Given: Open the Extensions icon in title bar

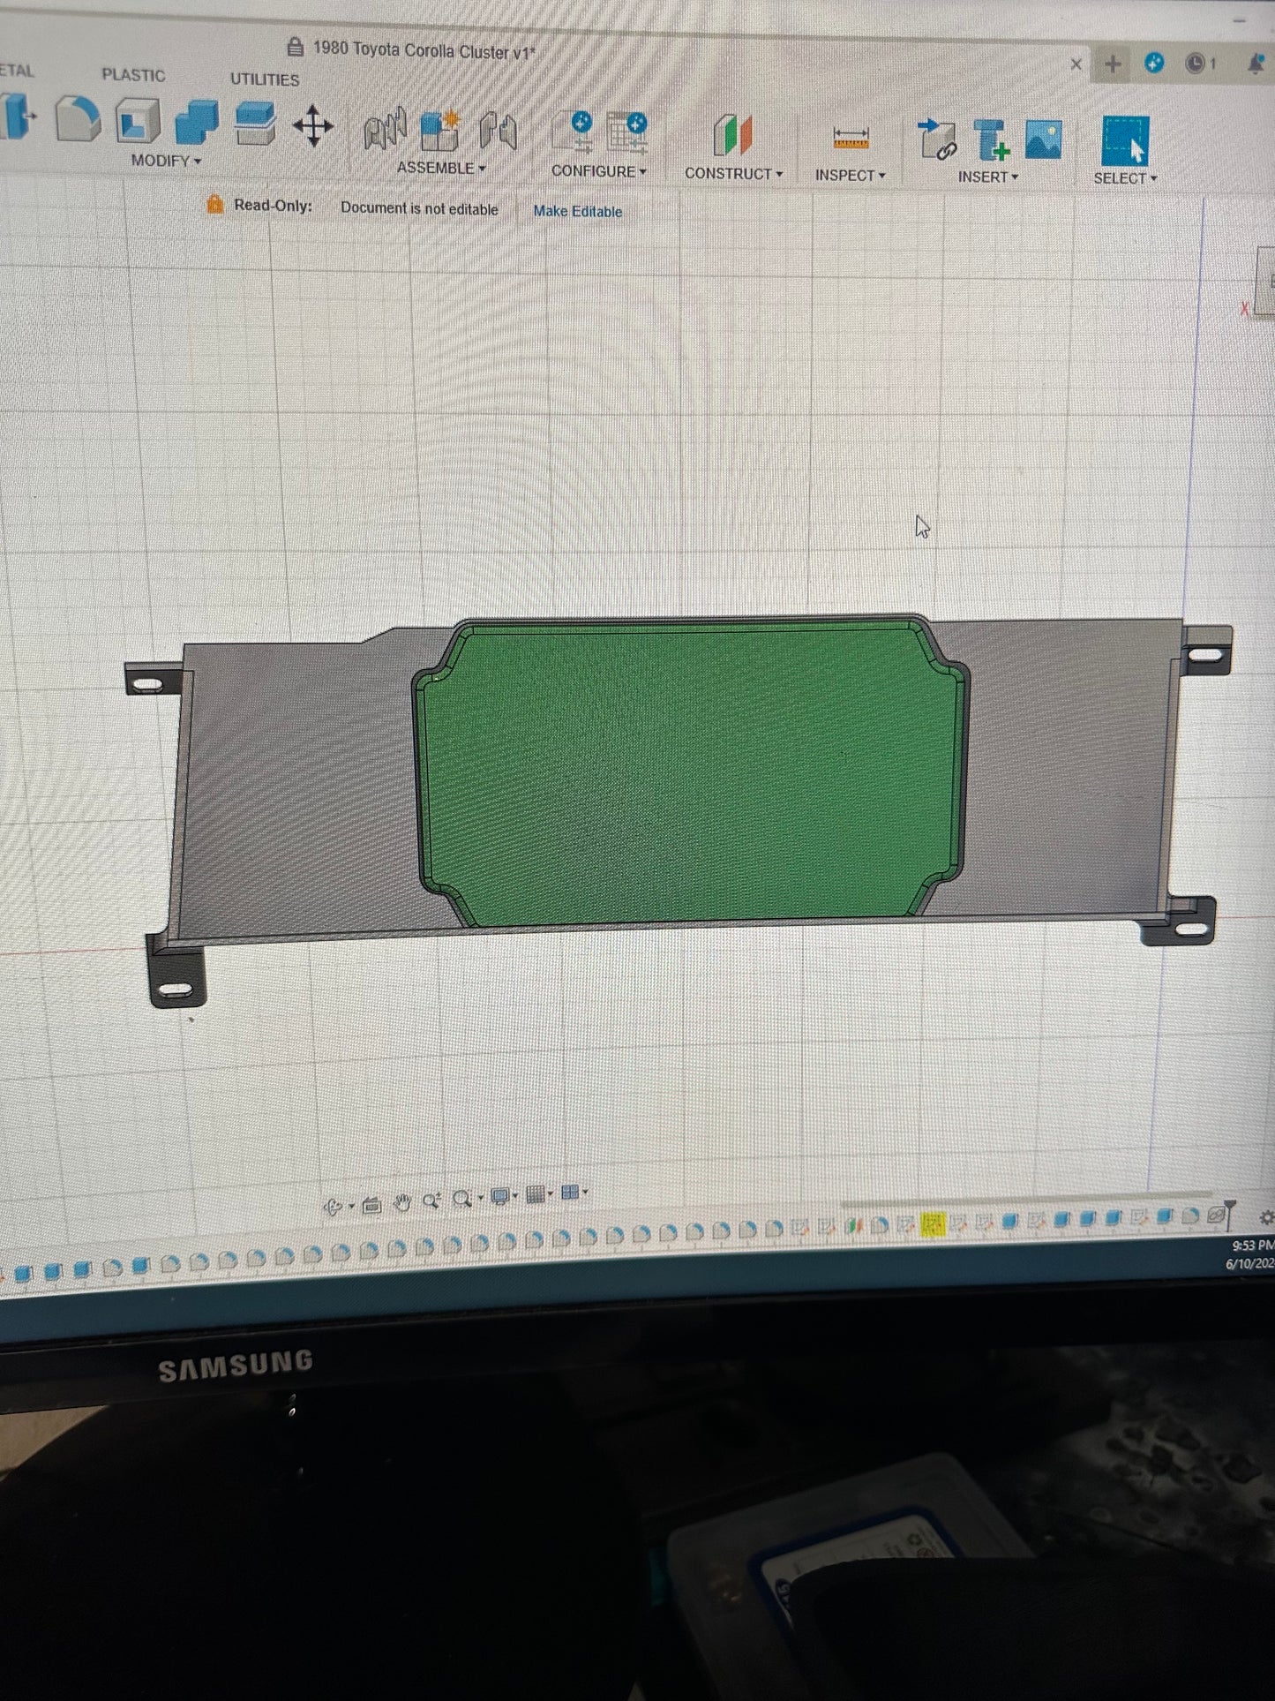Looking at the screenshot, I should pos(1154,63).
